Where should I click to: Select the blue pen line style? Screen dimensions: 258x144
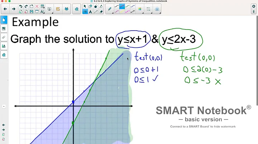(133, 6)
